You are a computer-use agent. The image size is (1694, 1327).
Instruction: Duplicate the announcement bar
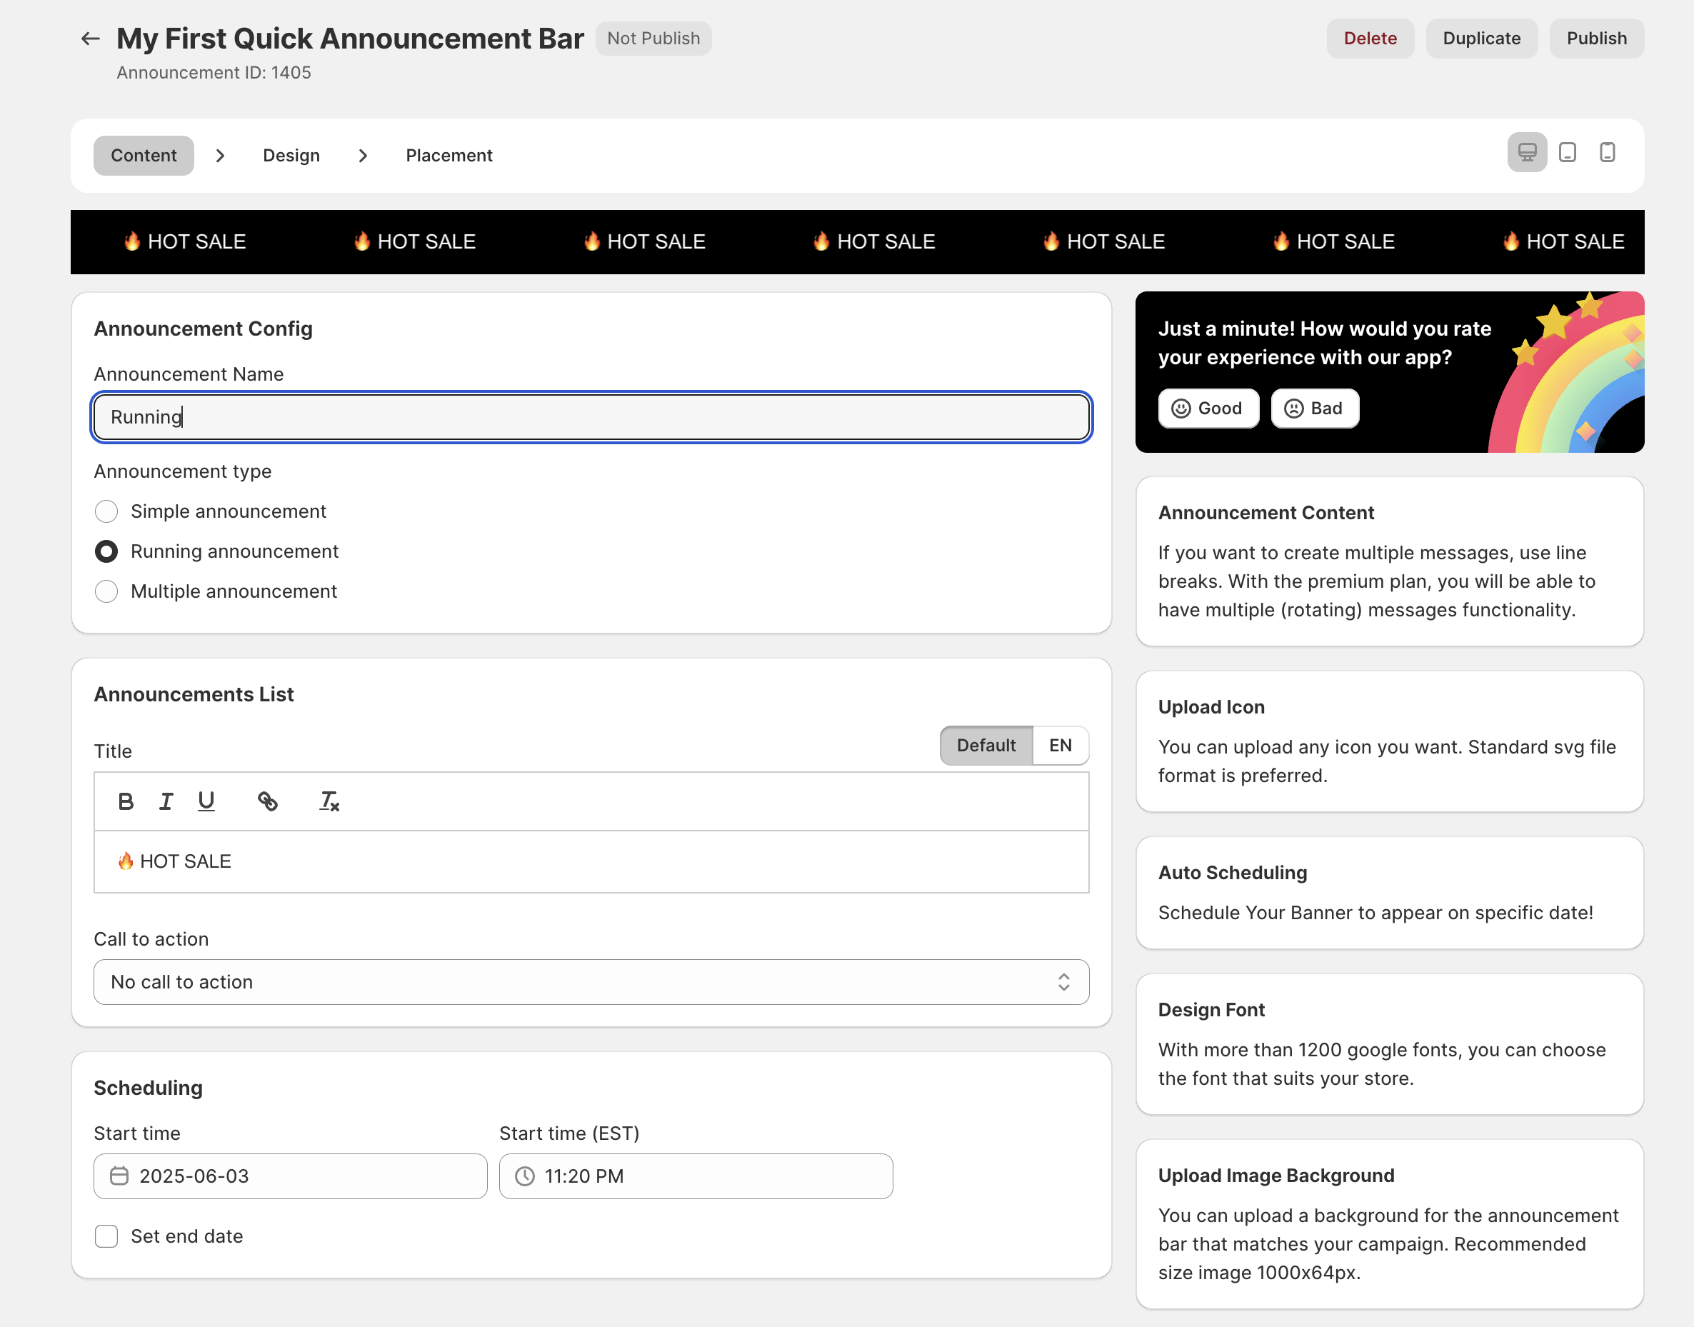[1481, 39]
